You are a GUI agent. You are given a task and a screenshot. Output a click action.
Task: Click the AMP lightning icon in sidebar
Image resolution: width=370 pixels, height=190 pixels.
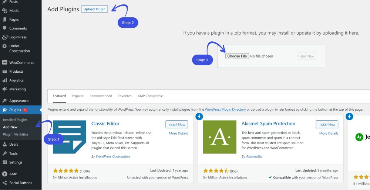pos(4,174)
